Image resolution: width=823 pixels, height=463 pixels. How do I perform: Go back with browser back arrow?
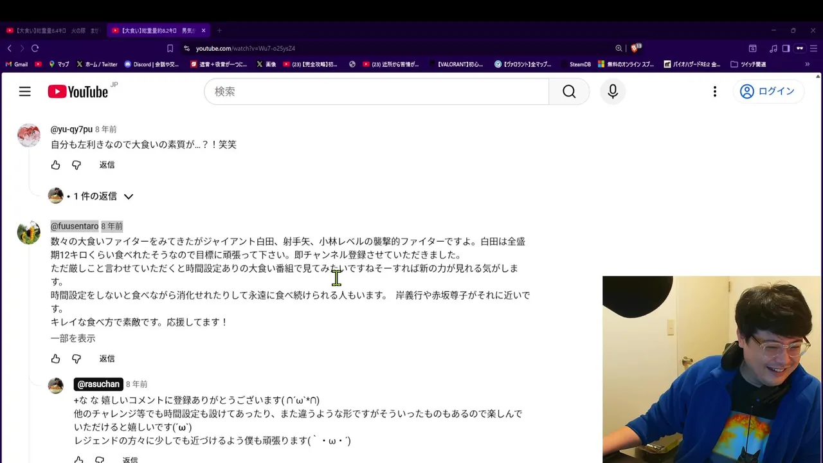click(9, 48)
